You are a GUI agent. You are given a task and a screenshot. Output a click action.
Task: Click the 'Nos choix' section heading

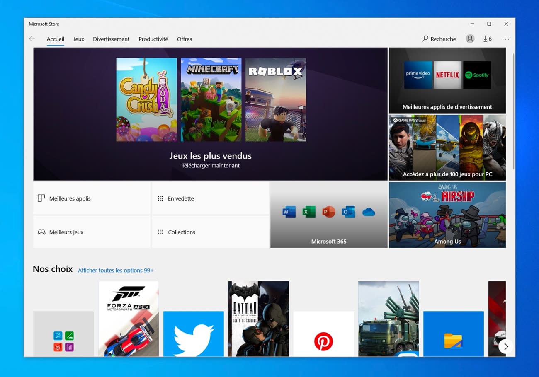click(x=53, y=269)
